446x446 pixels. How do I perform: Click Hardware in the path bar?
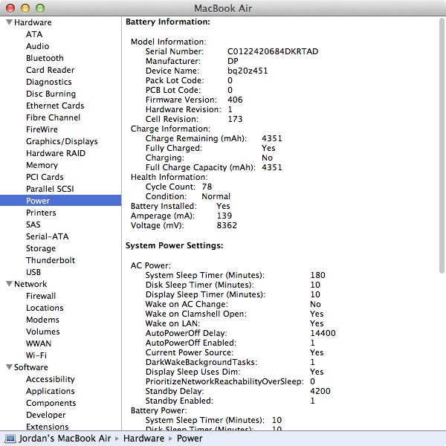click(x=144, y=439)
